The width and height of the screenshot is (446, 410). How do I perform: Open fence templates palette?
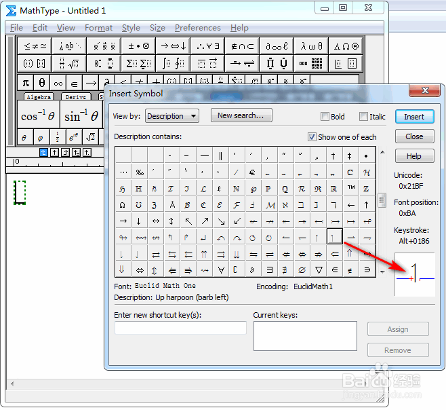[35, 63]
